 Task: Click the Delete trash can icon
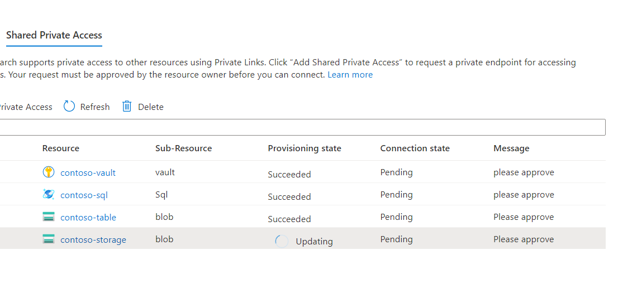click(x=127, y=107)
